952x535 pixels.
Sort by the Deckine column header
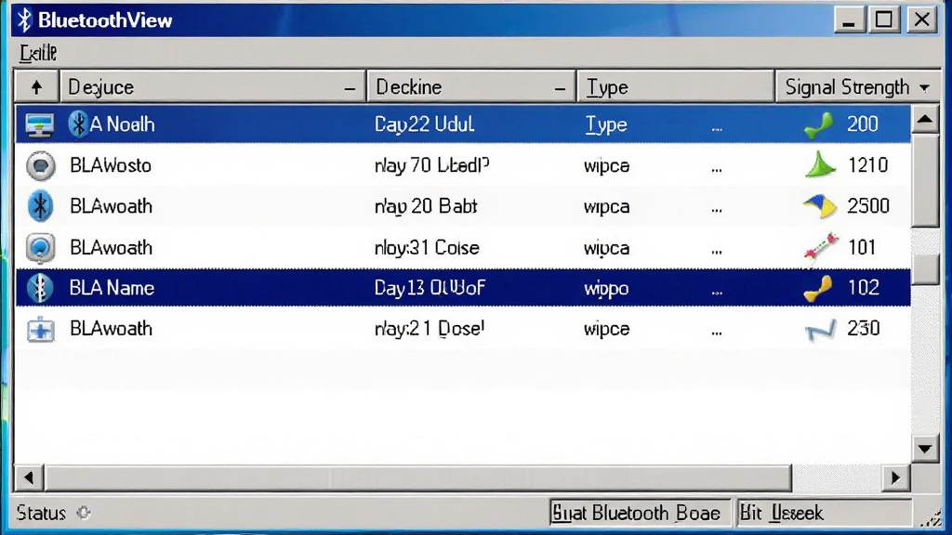[x=471, y=87]
